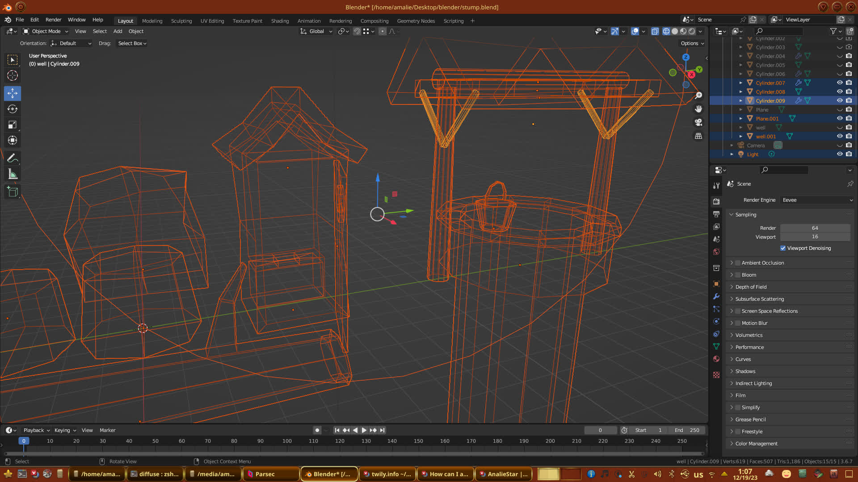Select the Rotate tool
The height and width of the screenshot is (482, 858).
point(13,109)
